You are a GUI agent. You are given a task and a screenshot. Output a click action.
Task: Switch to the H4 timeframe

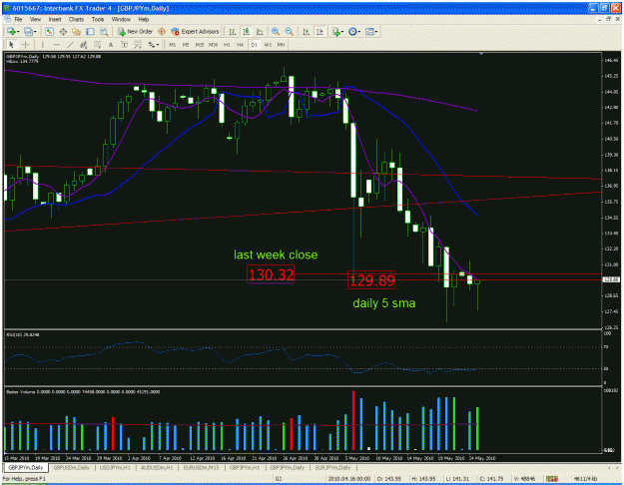[240, 45]
